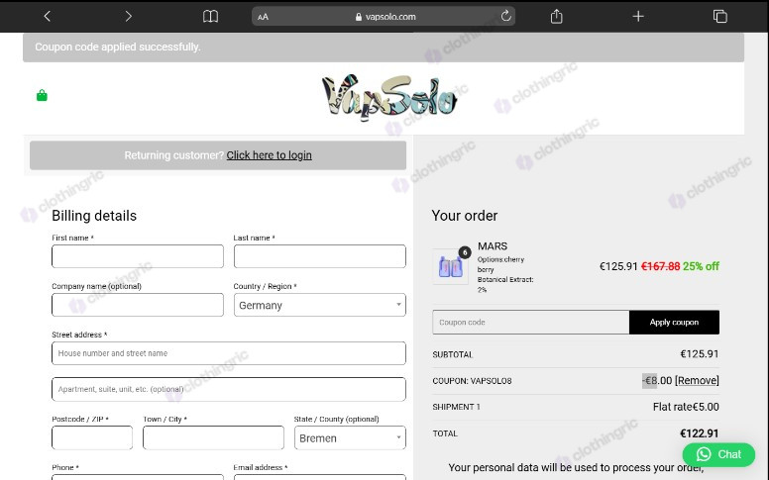This screenshot has height=480, width=769.
Task: Click the COUPON: VAPSOLO8 label
Action: tap(472, 381)
